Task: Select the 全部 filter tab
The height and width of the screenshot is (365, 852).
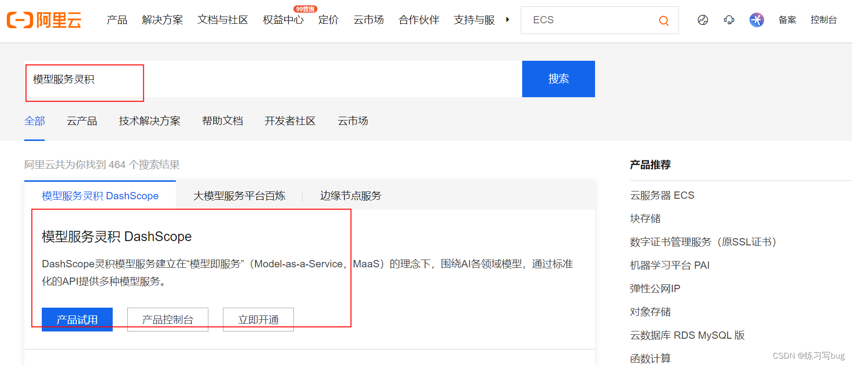Action: coord(34,121)
